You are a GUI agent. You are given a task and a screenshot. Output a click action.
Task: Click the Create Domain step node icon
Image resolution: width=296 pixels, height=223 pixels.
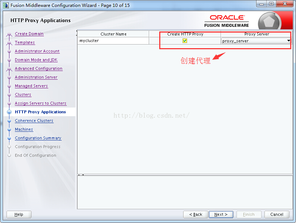tap(9, 34)
